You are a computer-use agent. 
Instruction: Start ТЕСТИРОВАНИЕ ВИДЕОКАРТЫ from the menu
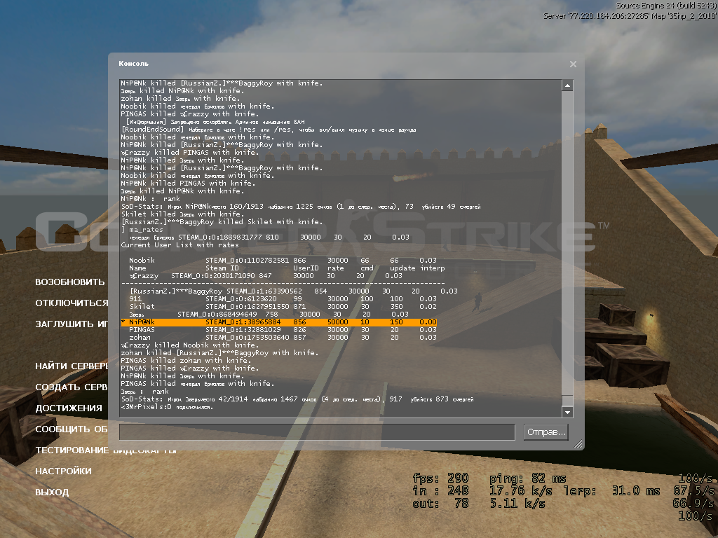(106, 450)
